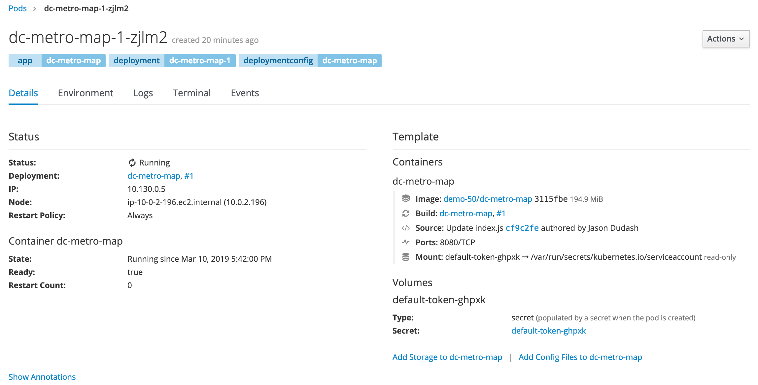
Task: Open the Logs tab
Action: (x=143, y=93)
